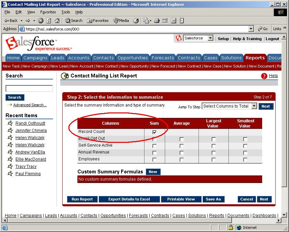Uncheck Record Count Sum checkbox

[154, 132]
